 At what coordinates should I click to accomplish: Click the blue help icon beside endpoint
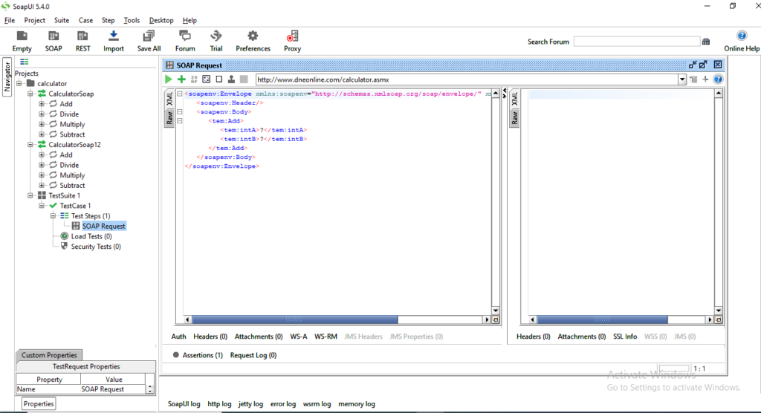tap(719, 79)
